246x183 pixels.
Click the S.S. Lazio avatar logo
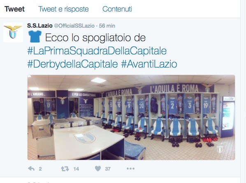point(13,33)
